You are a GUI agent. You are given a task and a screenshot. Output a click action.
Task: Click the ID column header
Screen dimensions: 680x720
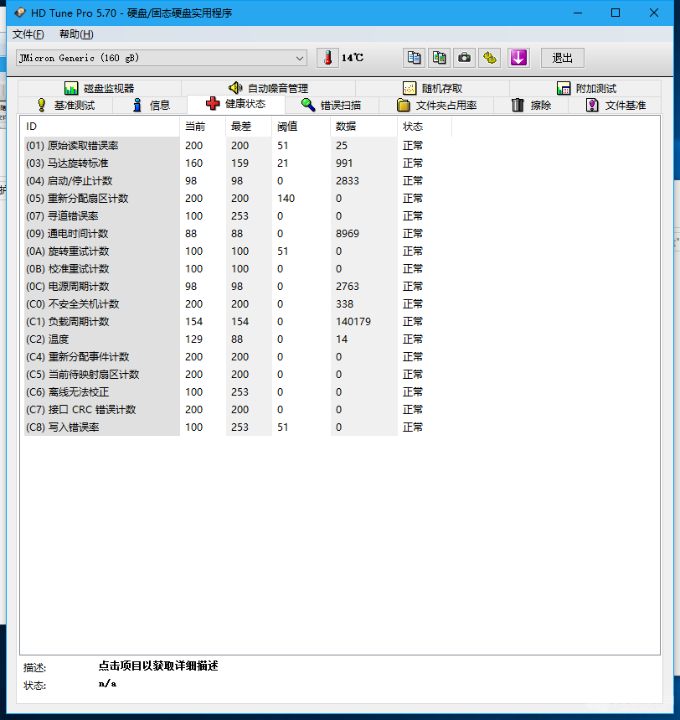click(x=101, y=127)
